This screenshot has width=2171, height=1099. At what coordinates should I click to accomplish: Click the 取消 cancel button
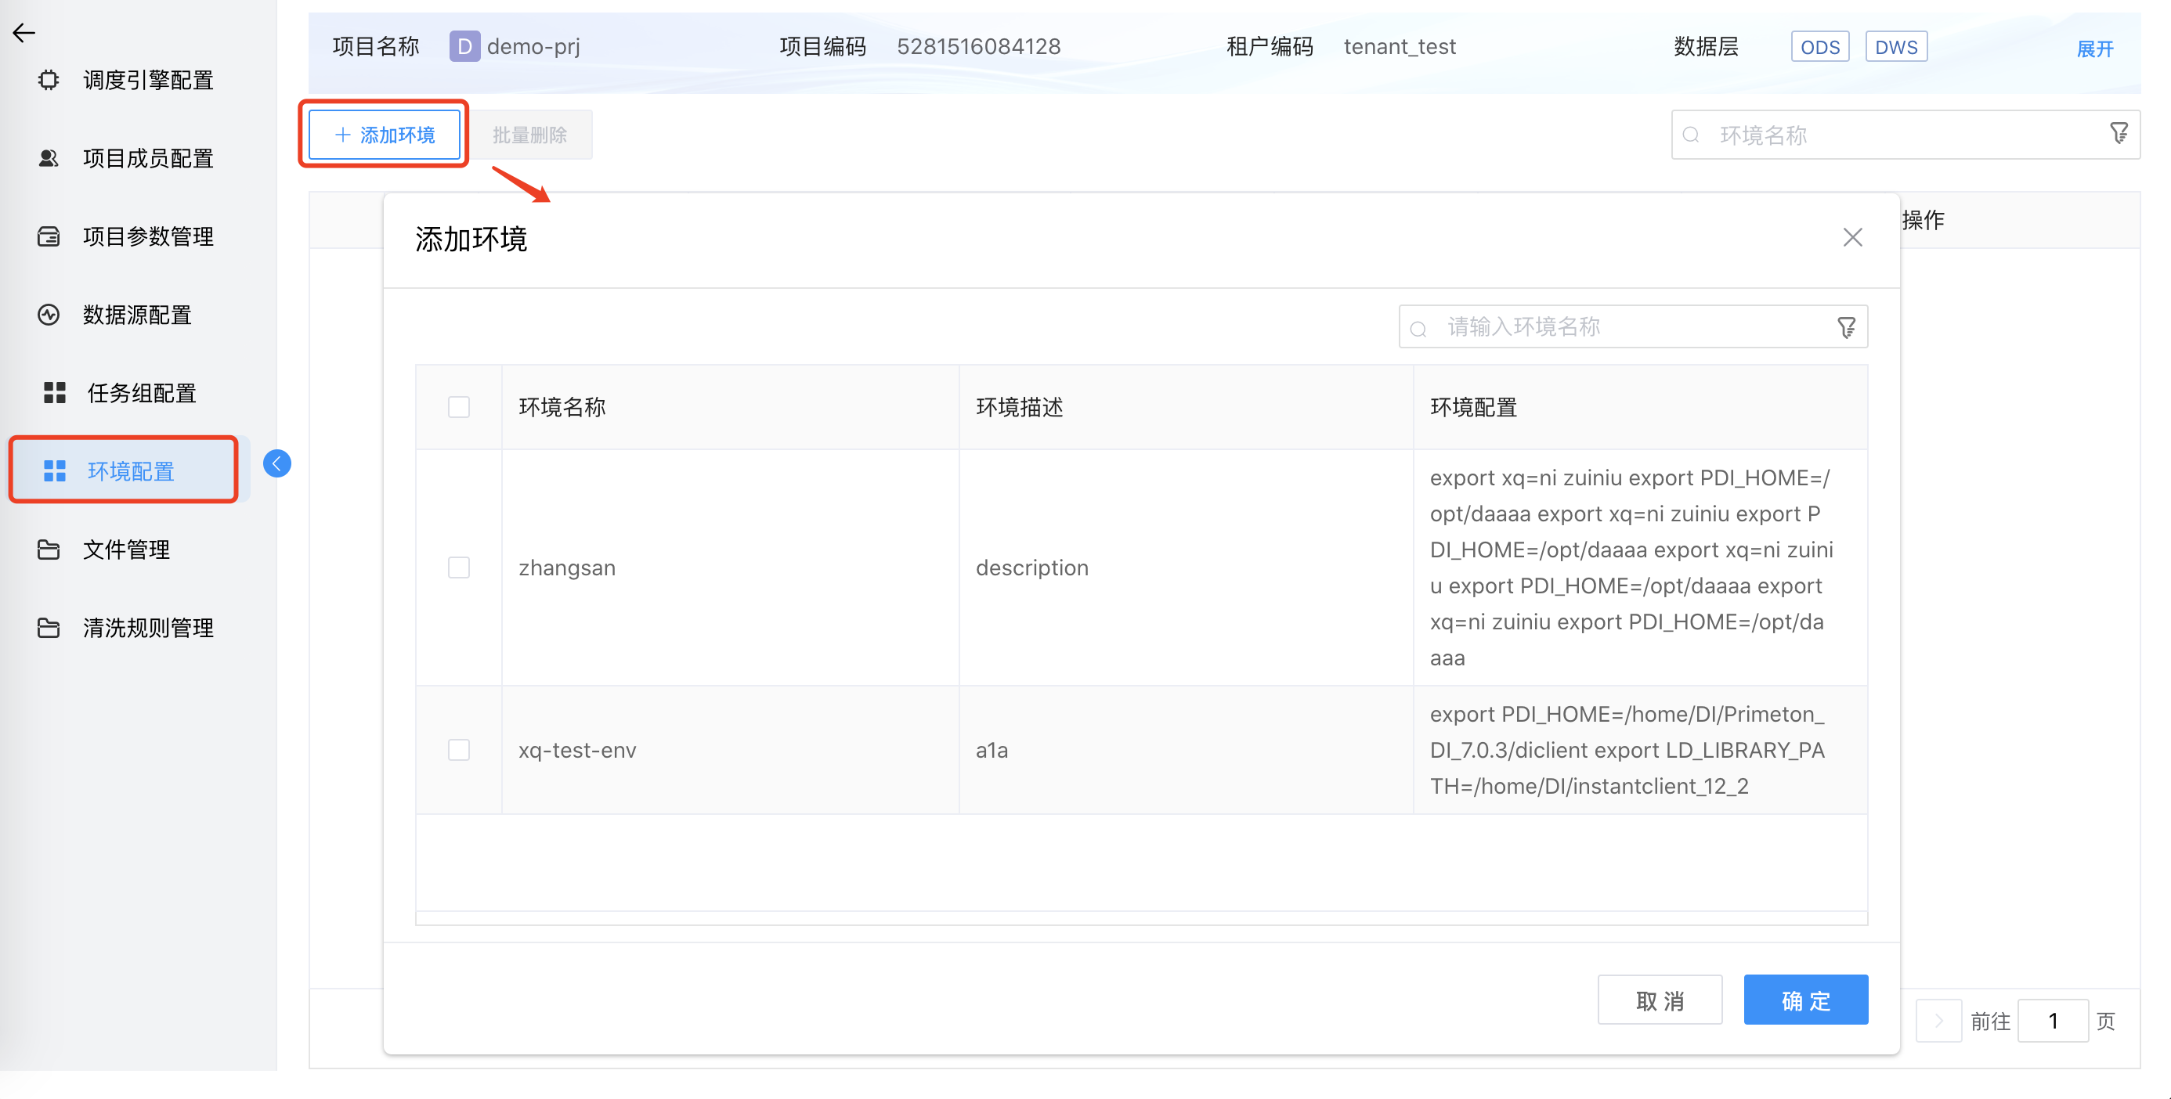(1659, 1000)
